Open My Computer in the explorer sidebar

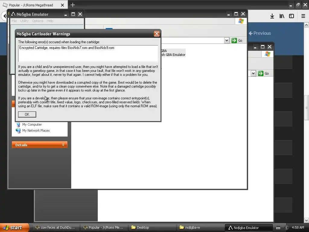click(x=32, y=124)
